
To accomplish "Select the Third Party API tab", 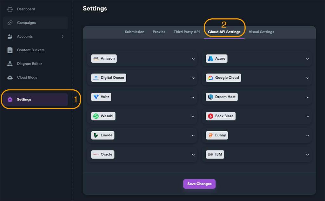I will pyautogui.click(x=187, y=32).
